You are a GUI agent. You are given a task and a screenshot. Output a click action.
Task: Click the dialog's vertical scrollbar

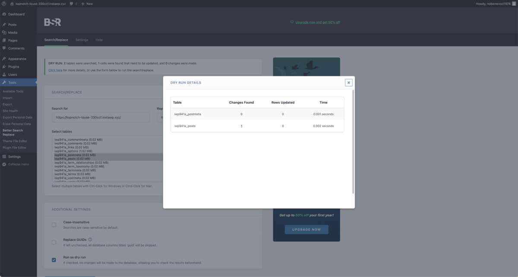[x=354, y=142]
